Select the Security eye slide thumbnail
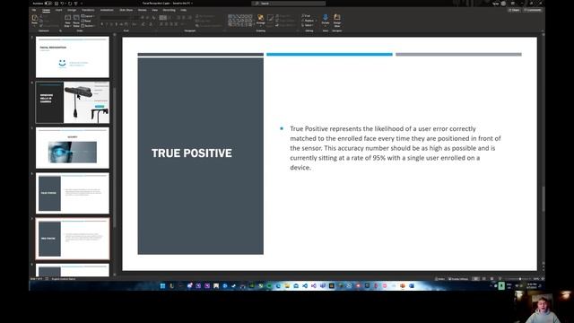574x323 pixels. (73, 148)
